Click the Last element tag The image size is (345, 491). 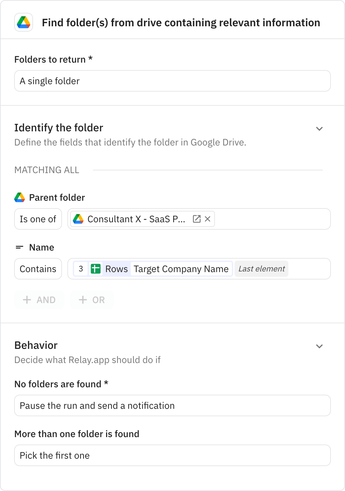pos(261,269)
